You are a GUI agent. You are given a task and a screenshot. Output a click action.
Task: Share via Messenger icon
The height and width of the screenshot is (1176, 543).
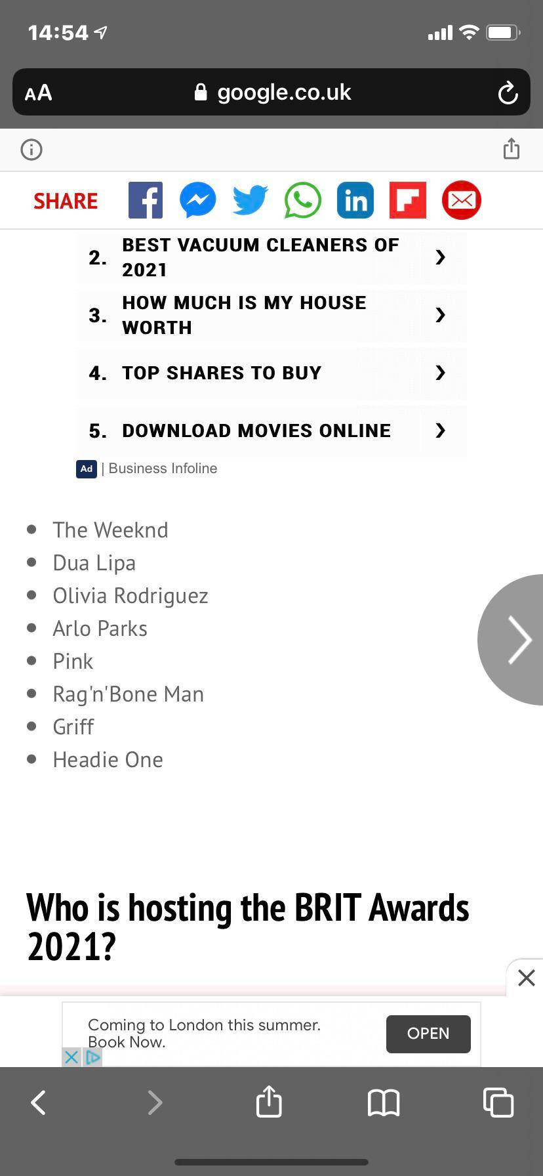tap(198, 200)
